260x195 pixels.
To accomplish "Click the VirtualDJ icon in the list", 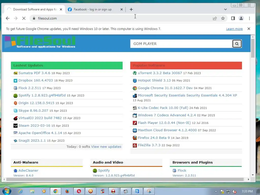I will [15, 118].
